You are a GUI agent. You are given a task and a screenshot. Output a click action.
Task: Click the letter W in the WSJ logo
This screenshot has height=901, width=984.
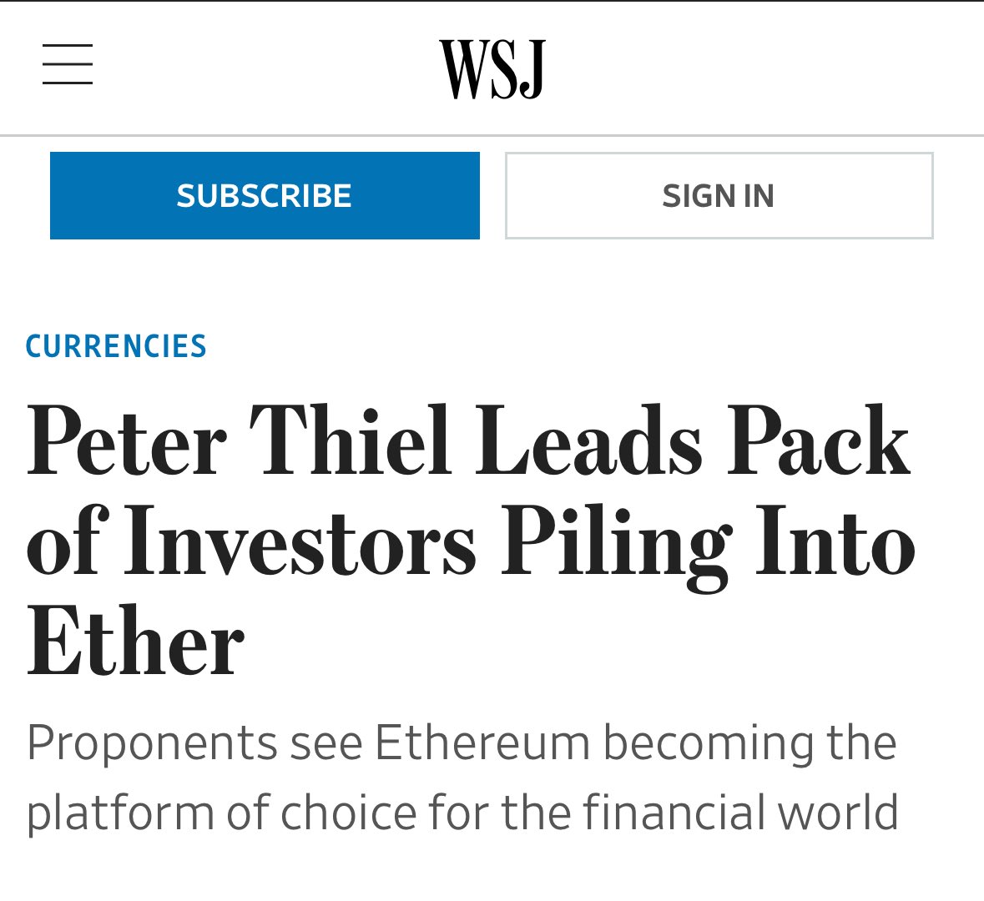click(465, 69)
